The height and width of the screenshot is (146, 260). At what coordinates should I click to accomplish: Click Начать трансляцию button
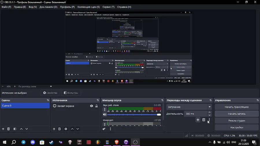(237, 107)
